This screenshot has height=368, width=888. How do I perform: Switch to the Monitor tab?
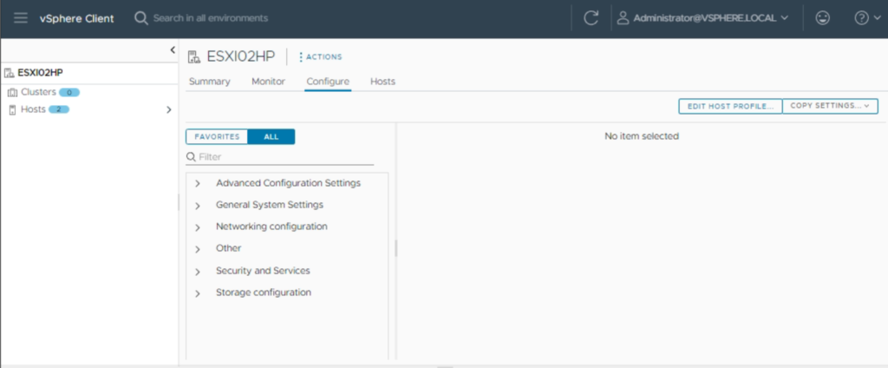[268, 82]
